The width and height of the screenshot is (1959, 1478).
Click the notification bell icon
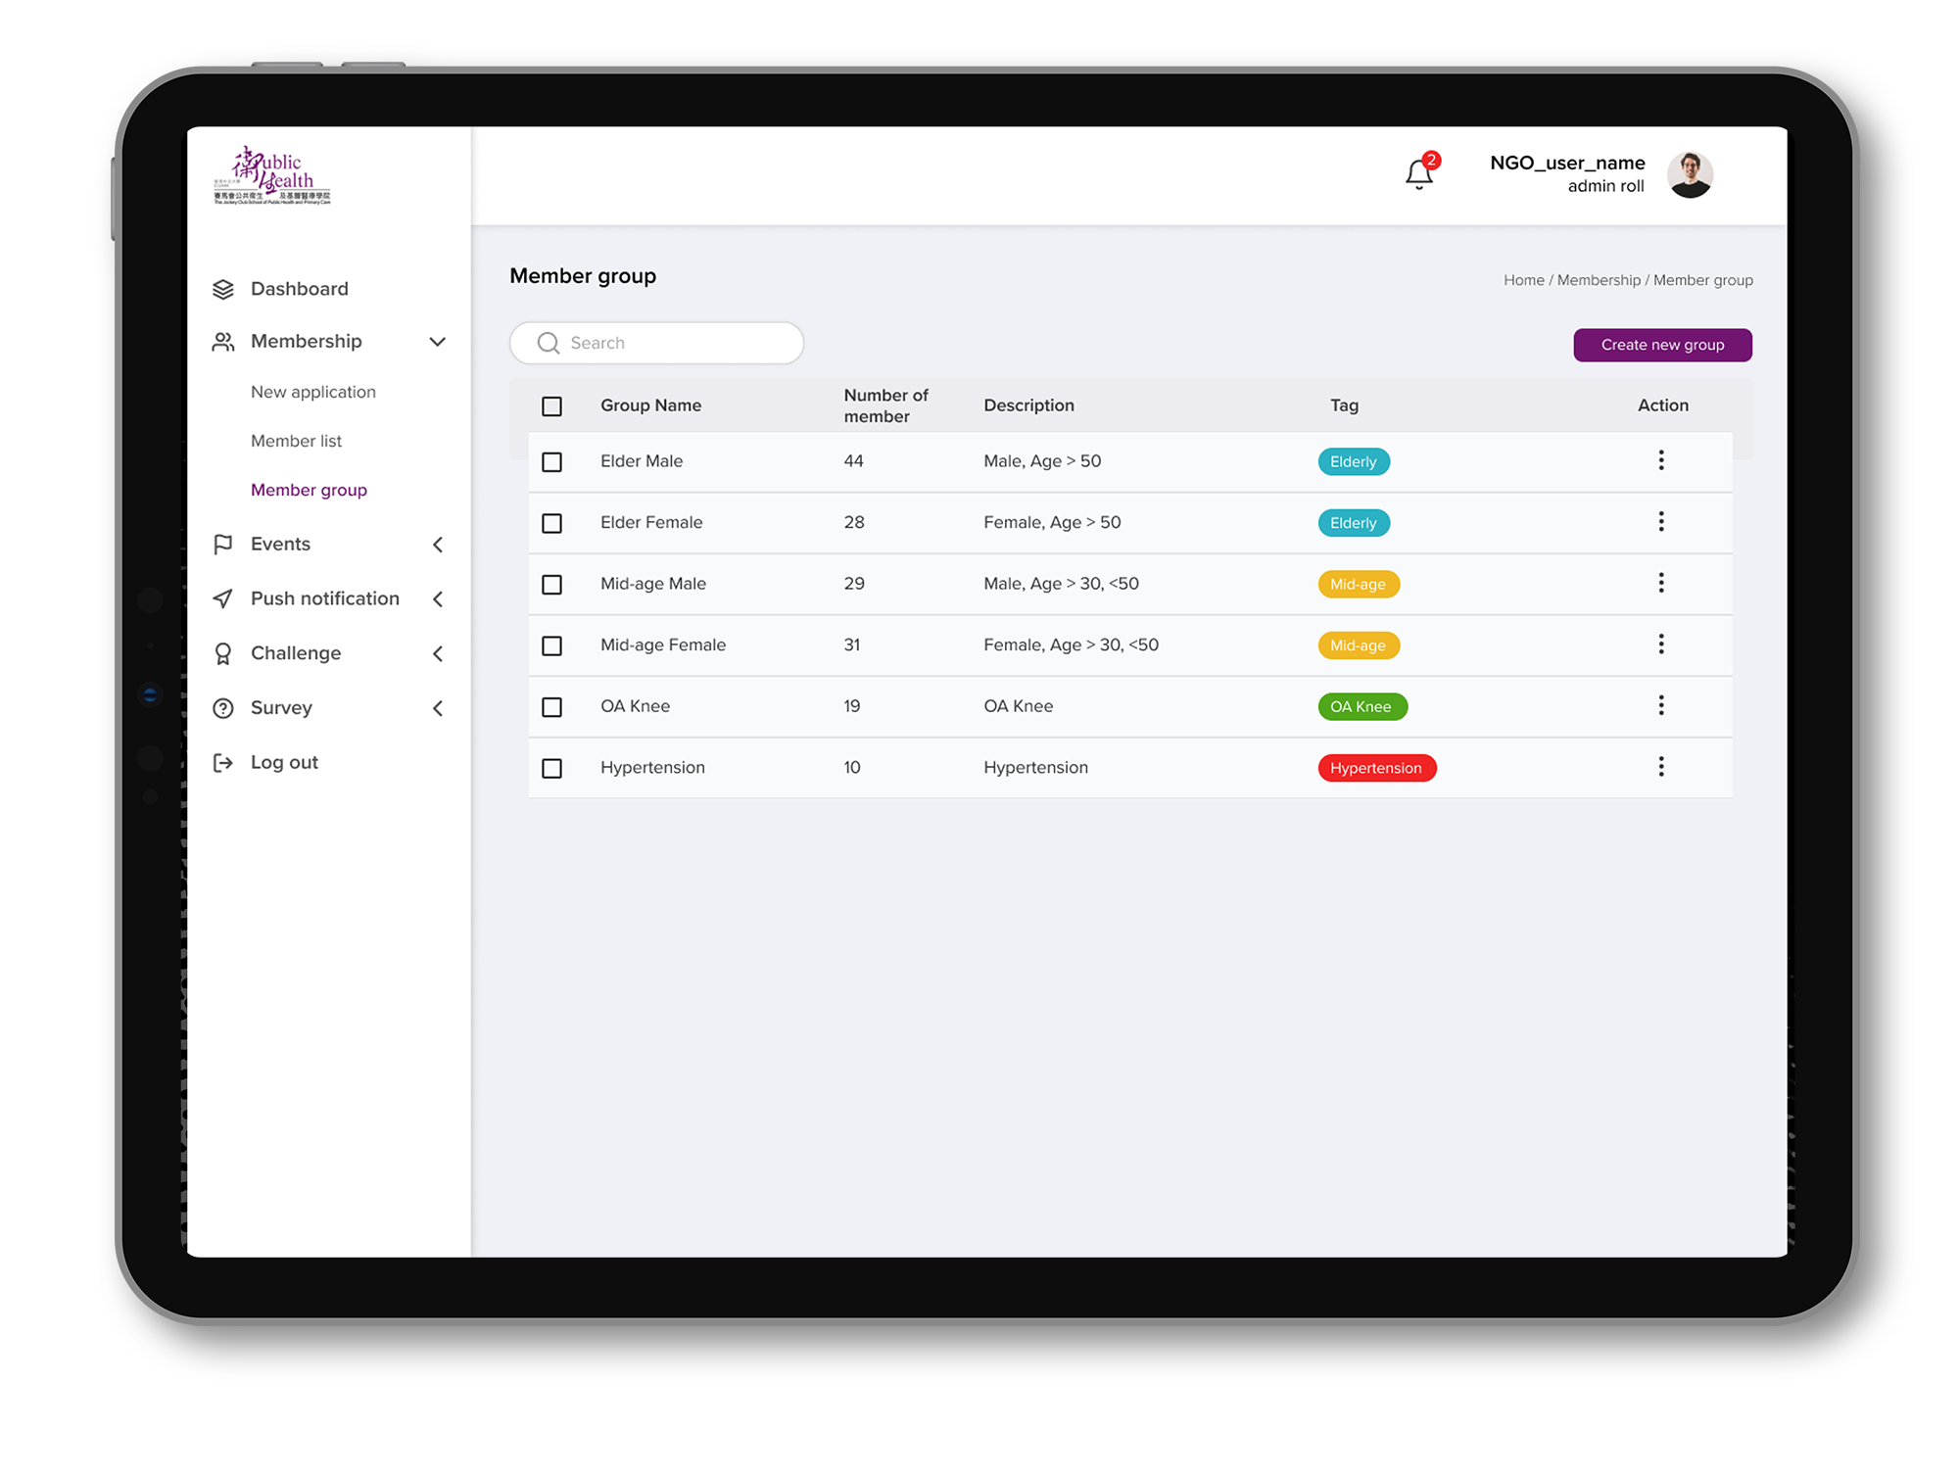[x=1418, y=174]
